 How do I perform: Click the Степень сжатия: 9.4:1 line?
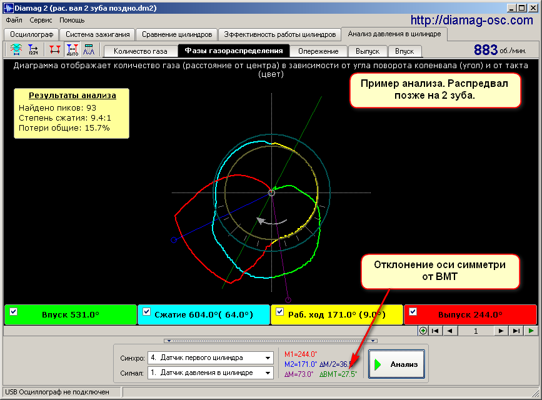[65, 118]
